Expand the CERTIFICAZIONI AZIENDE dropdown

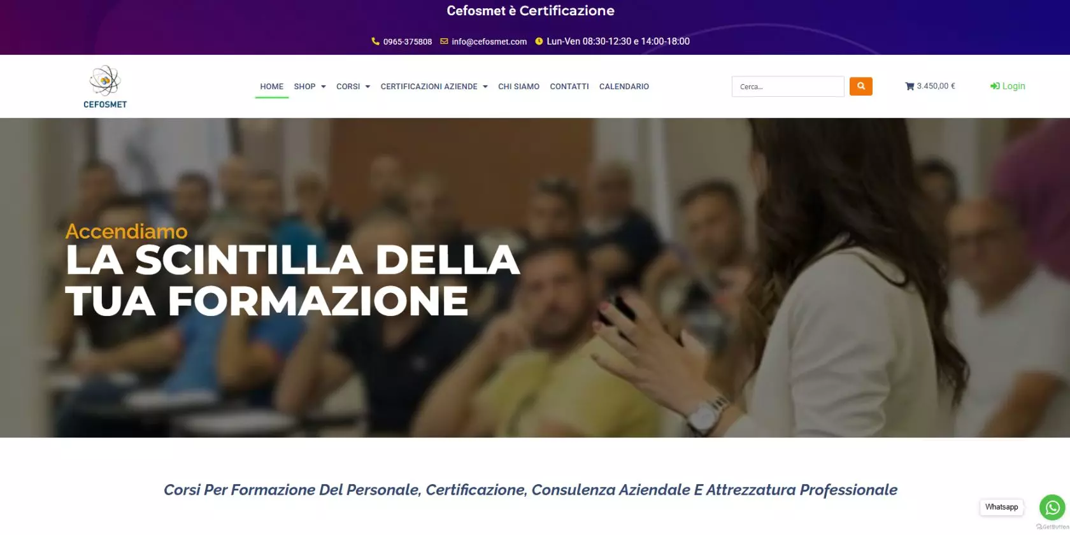tap(434, 87)
